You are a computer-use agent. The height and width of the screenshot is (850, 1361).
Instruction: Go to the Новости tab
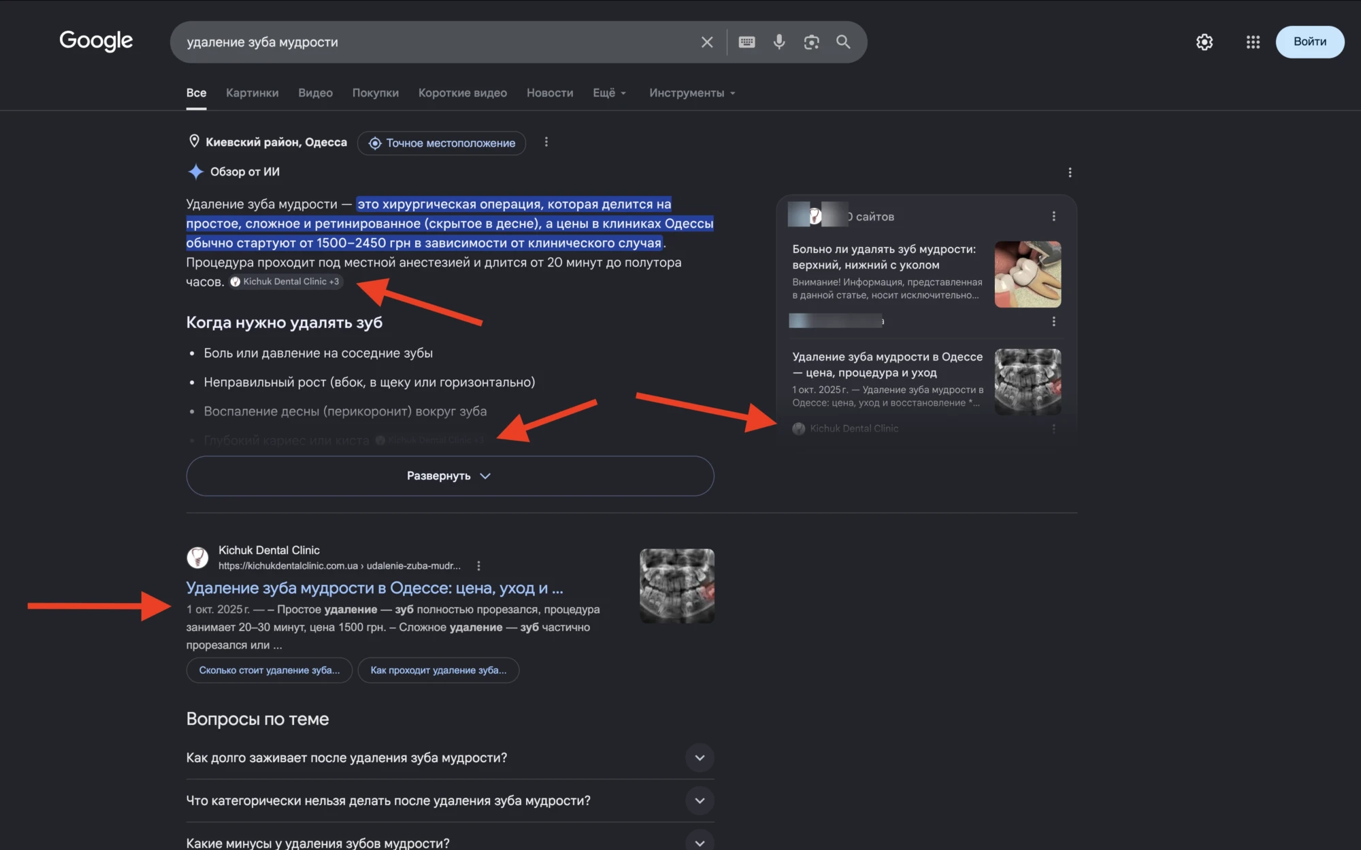tap(550, 93)
